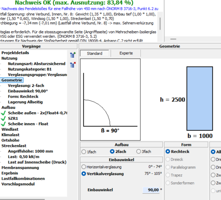This screenshot has width=221, height=200.
Task: Click green checkmark beside Scheibe innen
Action: 3,124
